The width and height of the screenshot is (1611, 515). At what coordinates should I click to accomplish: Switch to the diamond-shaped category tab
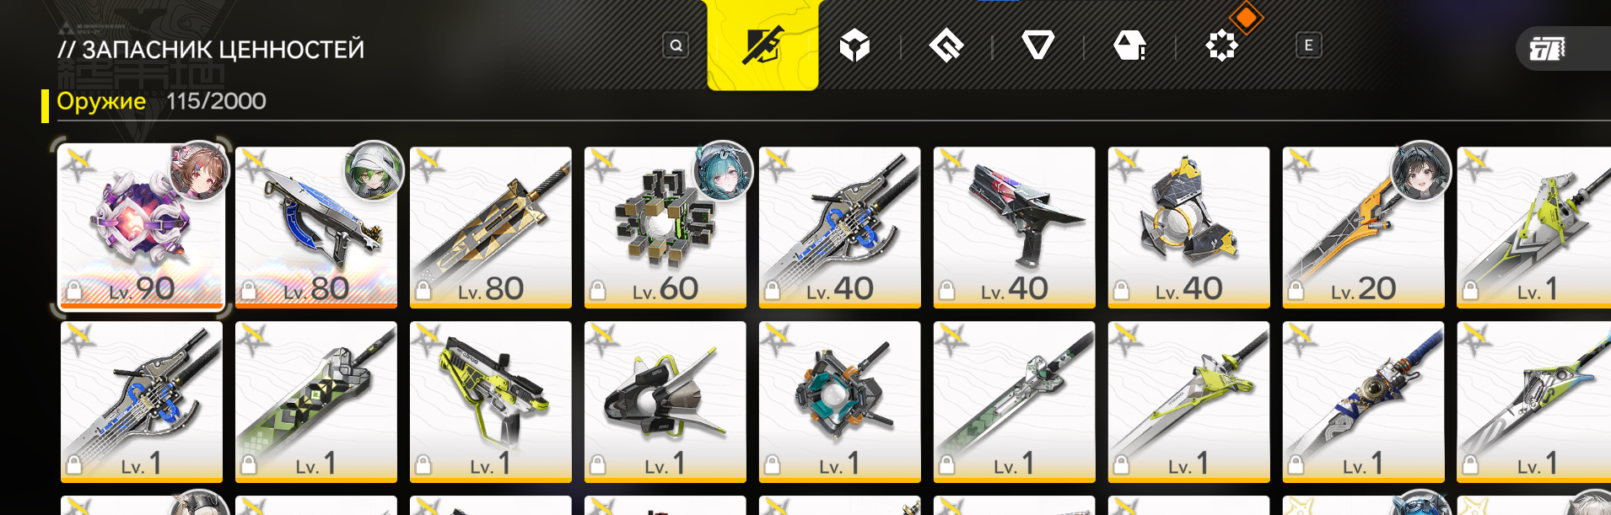946,46
